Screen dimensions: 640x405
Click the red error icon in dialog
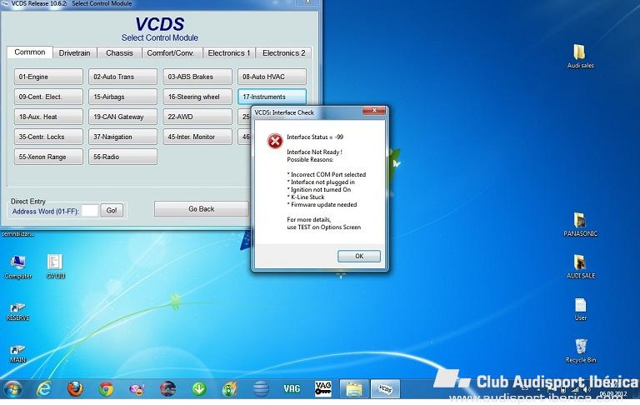275,142
